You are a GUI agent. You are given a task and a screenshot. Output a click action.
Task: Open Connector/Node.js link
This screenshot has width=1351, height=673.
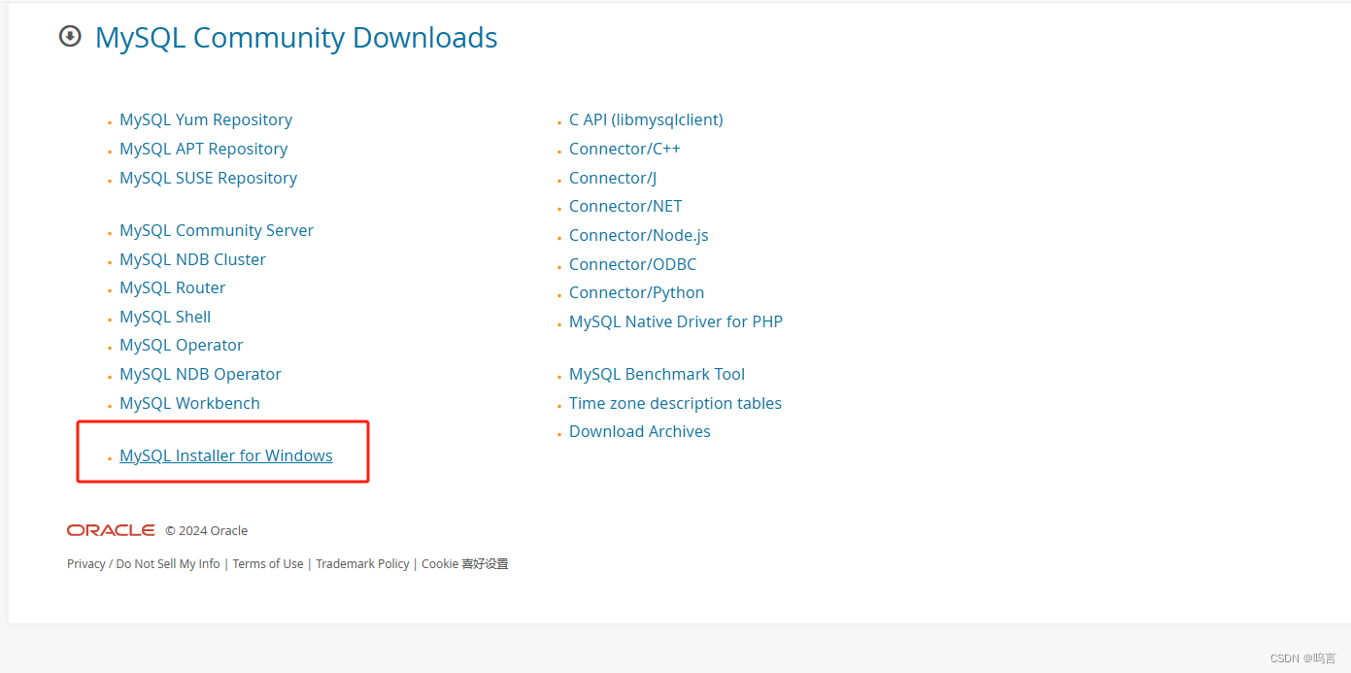639,235
